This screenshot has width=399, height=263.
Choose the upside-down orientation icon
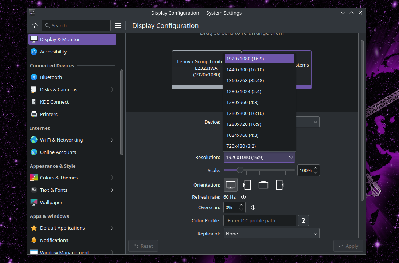[x=263, y=185]
